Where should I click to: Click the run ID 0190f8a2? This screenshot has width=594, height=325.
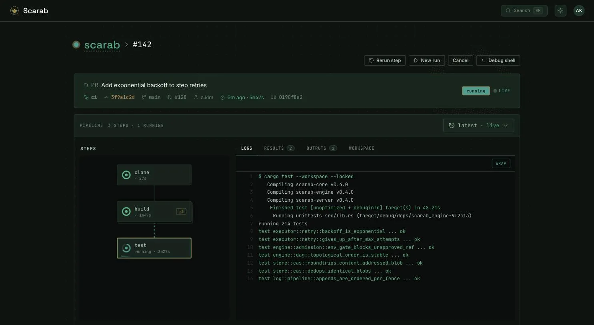290,97
